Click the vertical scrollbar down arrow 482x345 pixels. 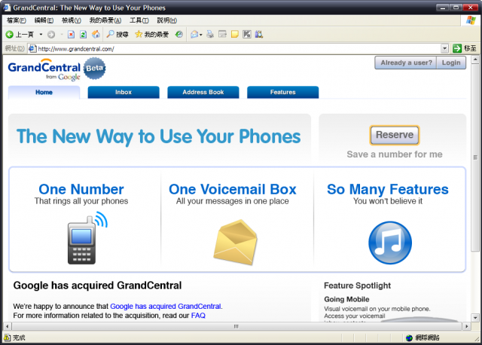pos(475,318)
